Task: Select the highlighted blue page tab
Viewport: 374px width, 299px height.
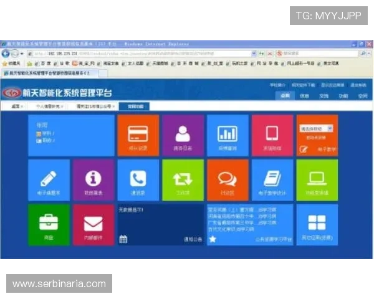Action: pos(134,107)
